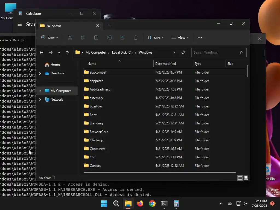Screen dimensions: 280x210
Task: Go forward with the Forward arrow
Action: [51, 52]
